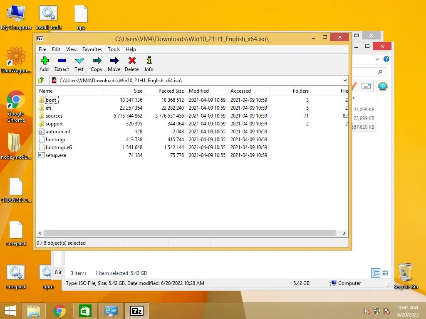Expand the Explorer ribbon chevron
The width and height of the screenshot is (426, 319).
pyautogui.click(x=377, y=59)
